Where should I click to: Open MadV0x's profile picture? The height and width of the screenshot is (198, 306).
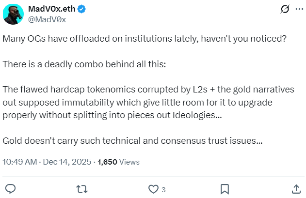(13, 15)
